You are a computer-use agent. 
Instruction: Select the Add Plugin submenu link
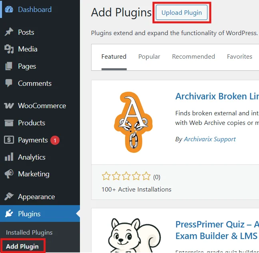click(22, 246)
